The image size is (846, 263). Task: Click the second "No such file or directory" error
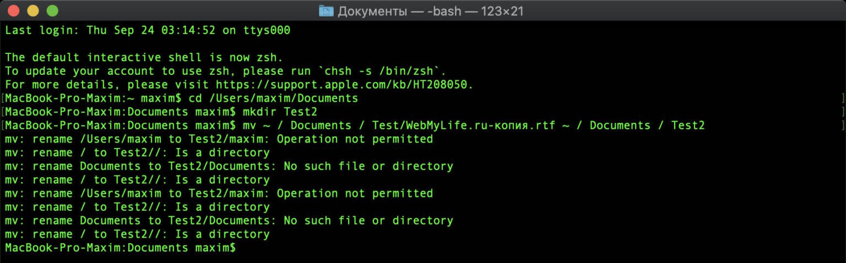368,221
